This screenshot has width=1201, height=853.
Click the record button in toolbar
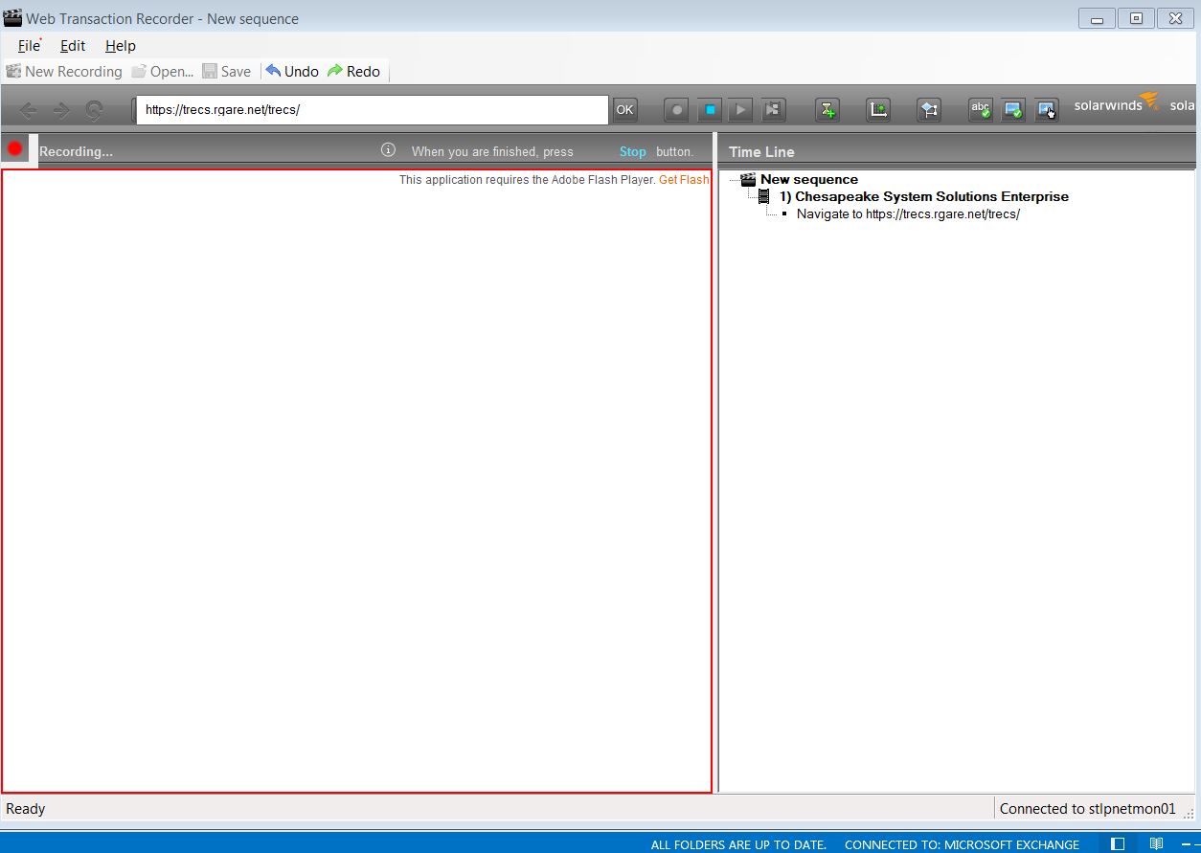(676, 110)
